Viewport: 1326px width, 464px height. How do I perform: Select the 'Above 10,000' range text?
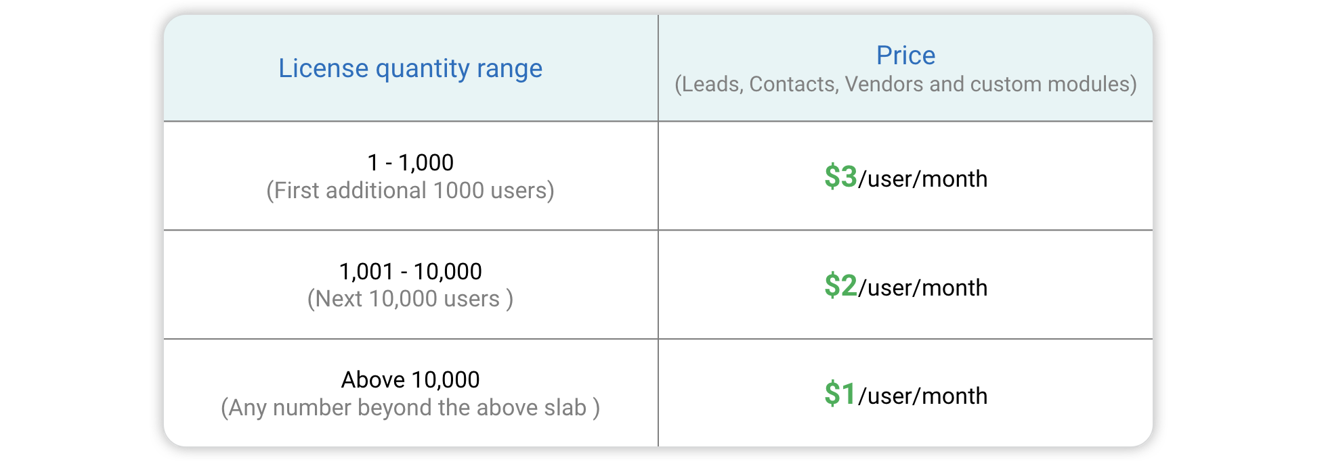(410, 379)
